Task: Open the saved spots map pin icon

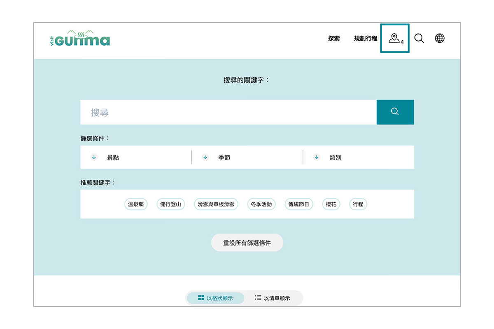Action: pos(395,39)
